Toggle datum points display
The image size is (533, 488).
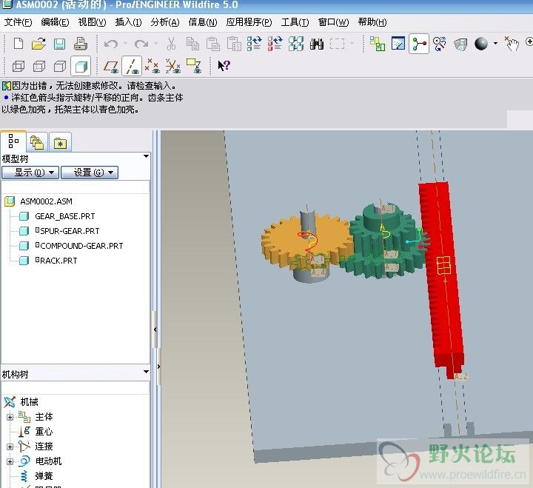tap(152, 66)
